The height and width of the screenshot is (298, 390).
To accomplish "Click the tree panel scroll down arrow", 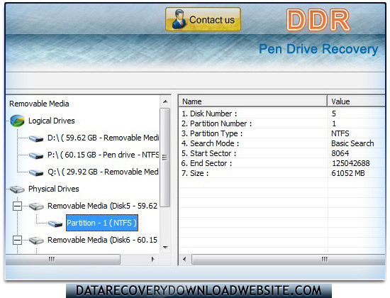I will pyautogui.click(x=165, y=248).
